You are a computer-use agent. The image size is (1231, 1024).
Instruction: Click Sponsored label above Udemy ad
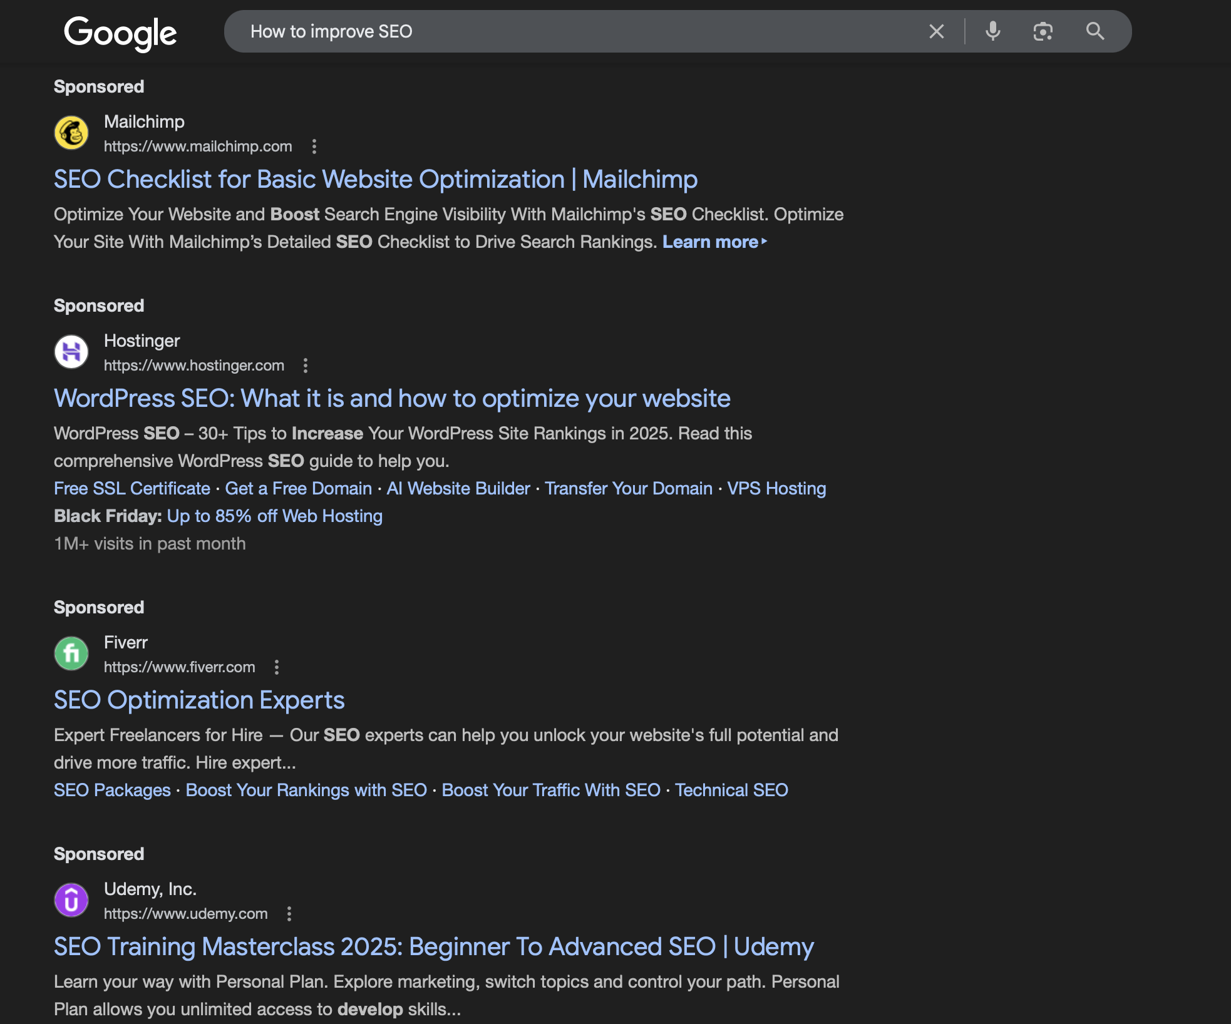99,854
